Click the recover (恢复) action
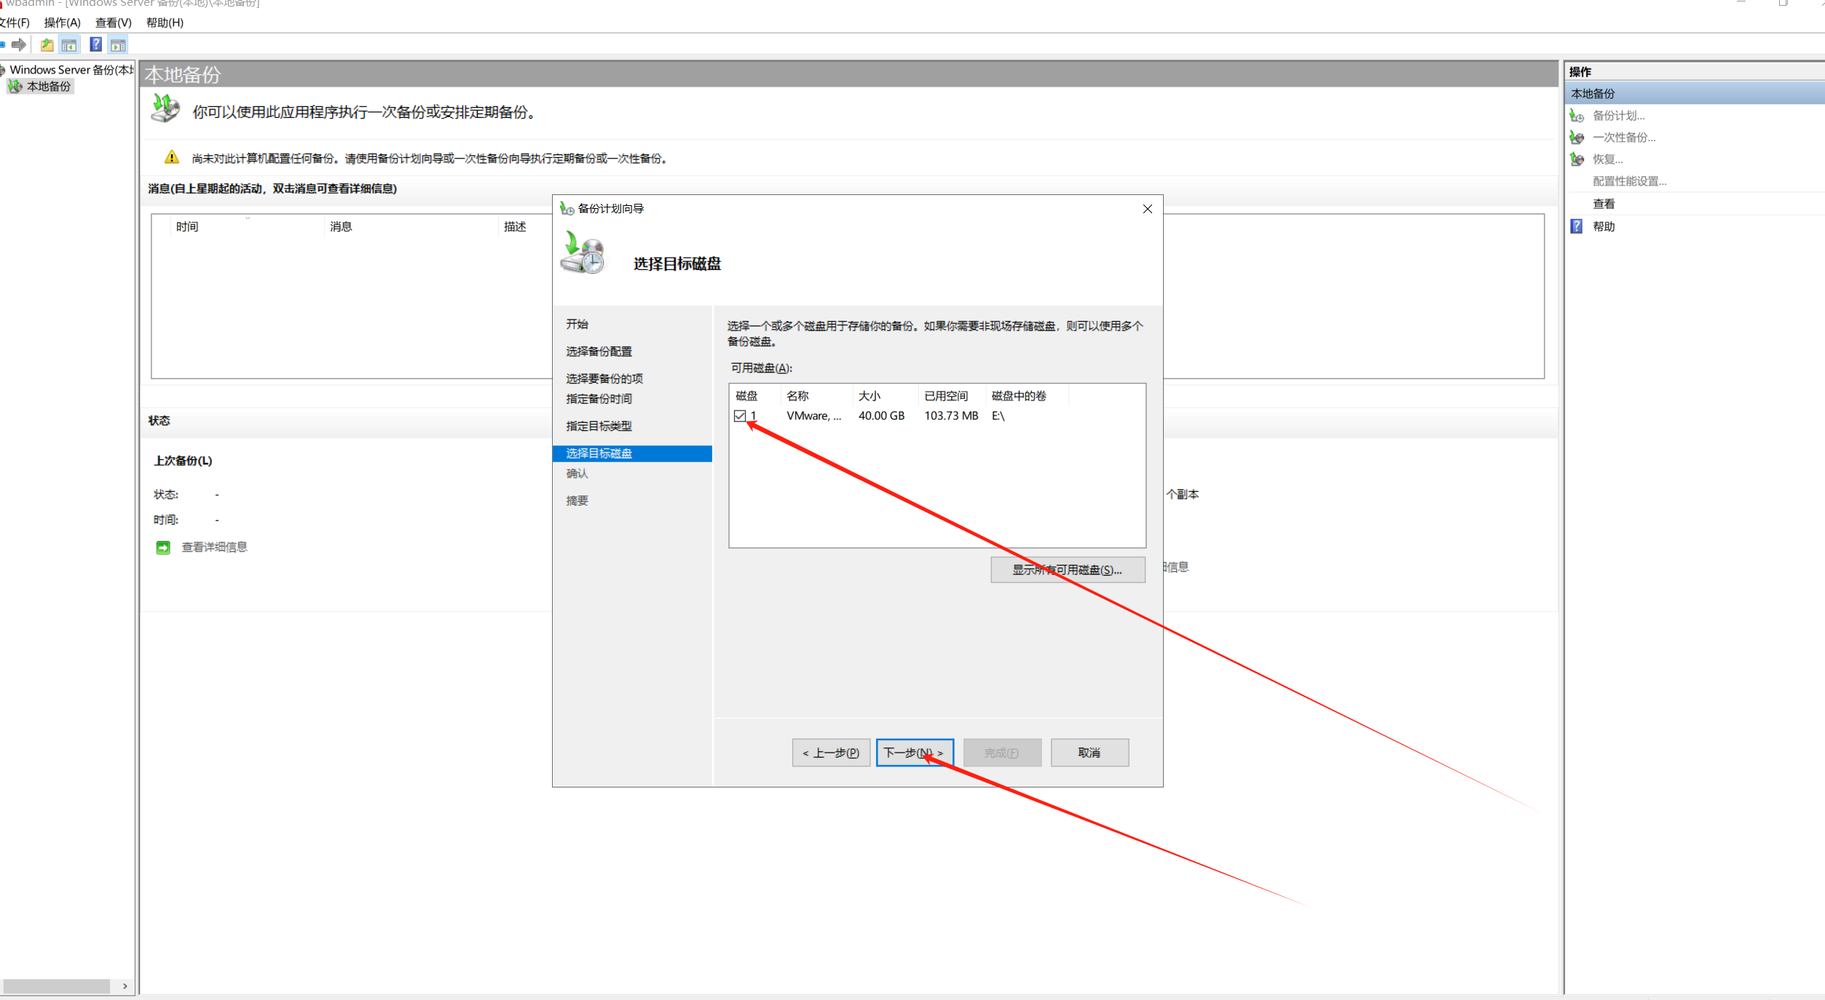 coord(1607,159)
